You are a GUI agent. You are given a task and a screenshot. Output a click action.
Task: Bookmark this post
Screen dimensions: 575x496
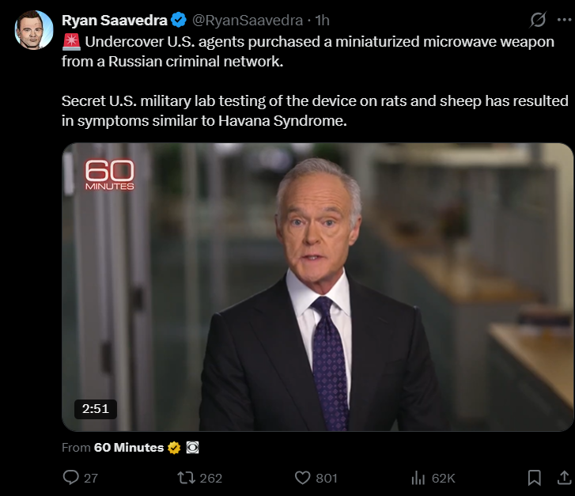pyautogui.click(x=535, y=478)
